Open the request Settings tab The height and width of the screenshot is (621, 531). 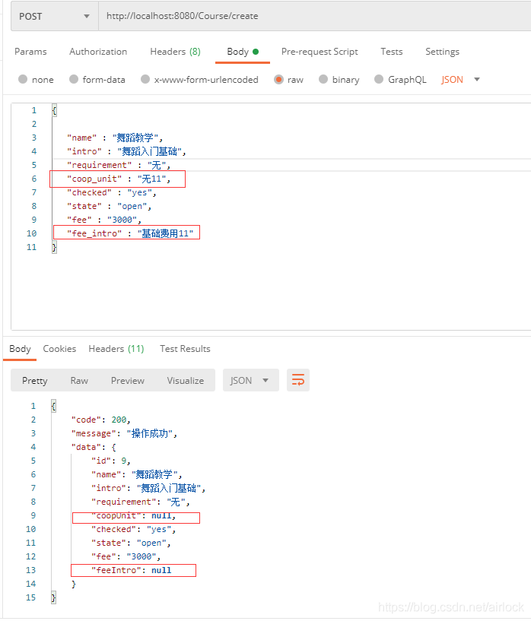coord(442,52)
